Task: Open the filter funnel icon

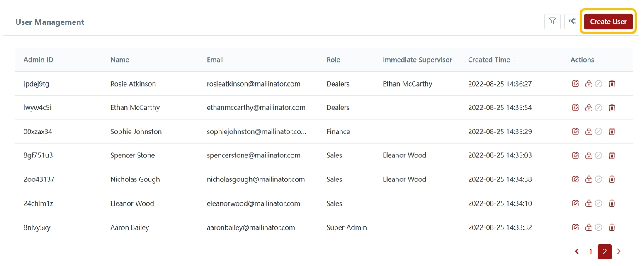Action: pyautogui.click(x=552, y=22)
